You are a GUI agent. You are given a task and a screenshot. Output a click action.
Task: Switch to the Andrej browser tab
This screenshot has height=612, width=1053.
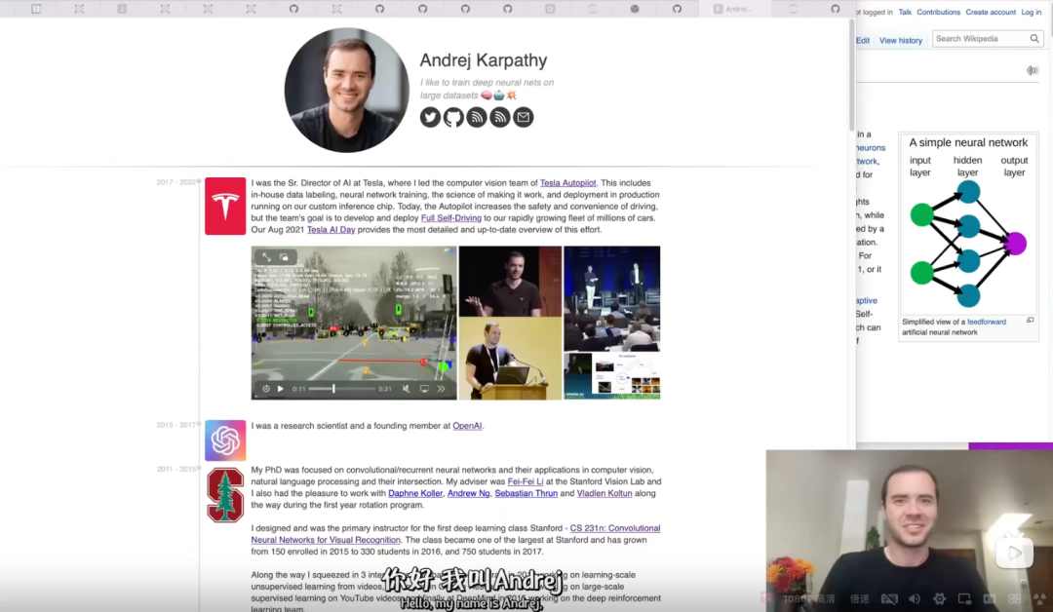click(x=735, y=9)
